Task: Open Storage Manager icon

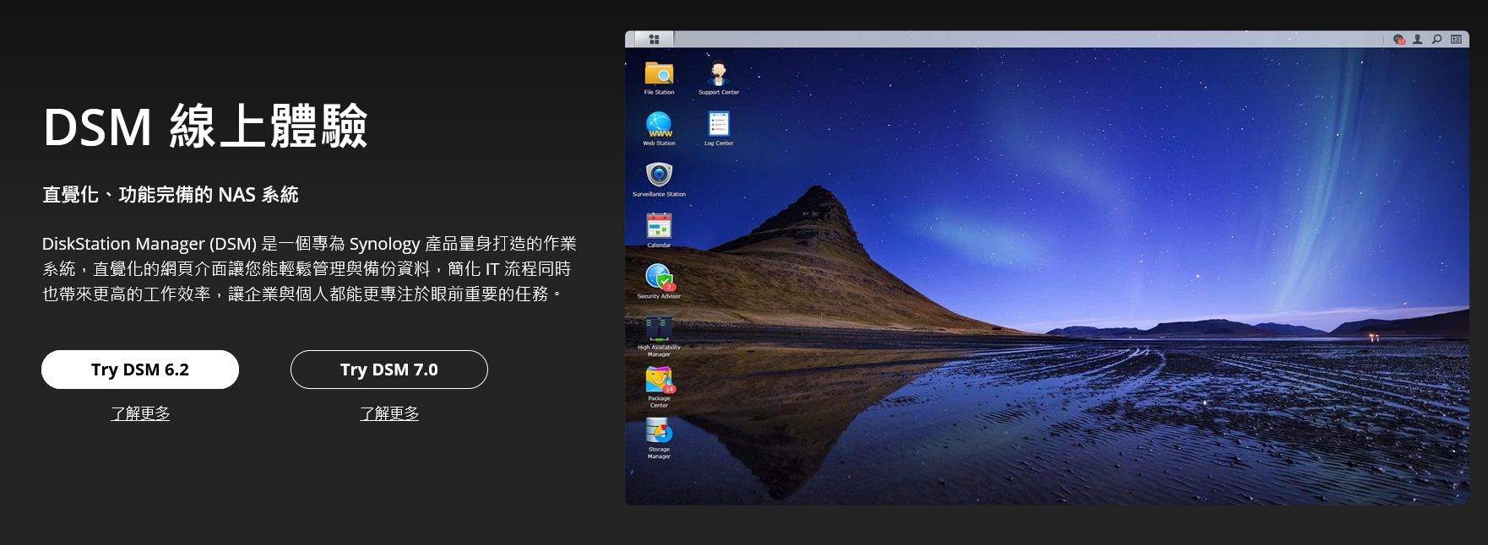Action: (x=659, y=432)
